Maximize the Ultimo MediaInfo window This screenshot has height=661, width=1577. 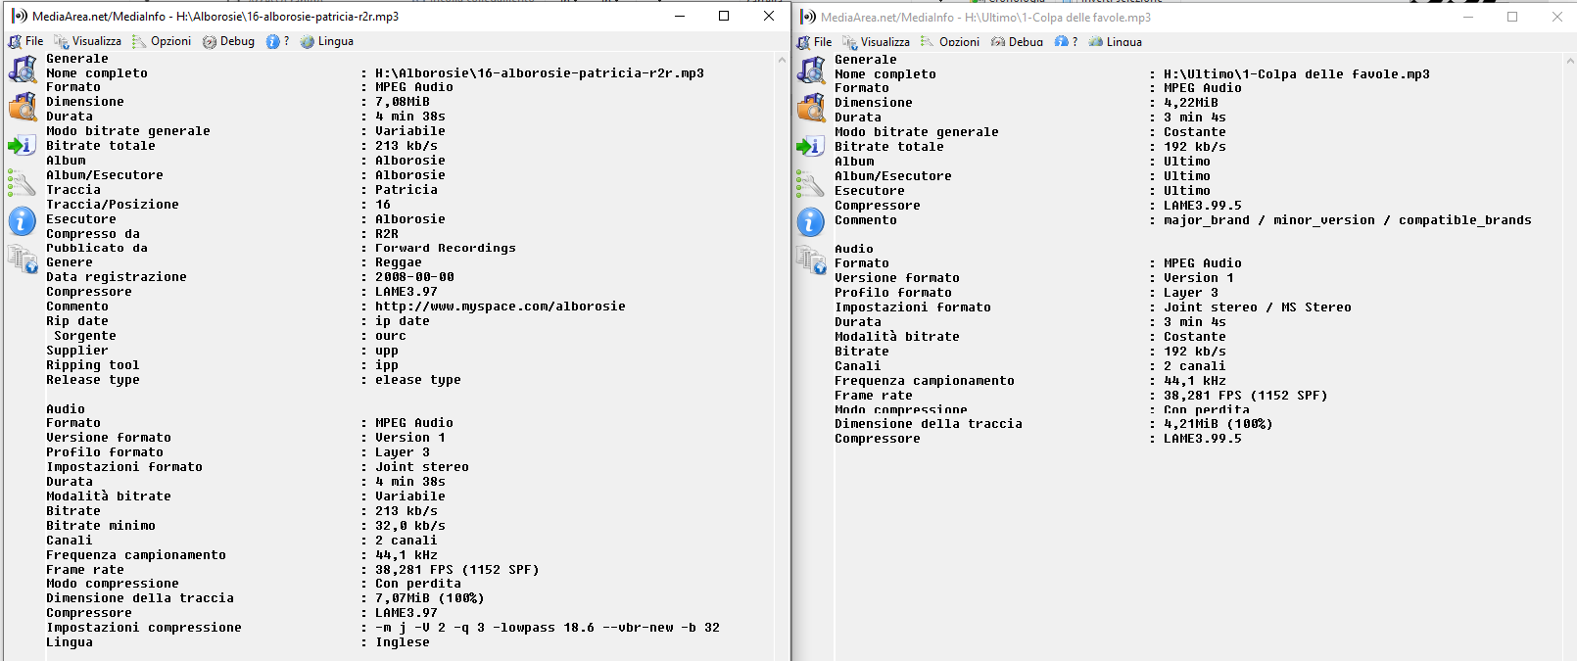click(x=1512, y=17)
